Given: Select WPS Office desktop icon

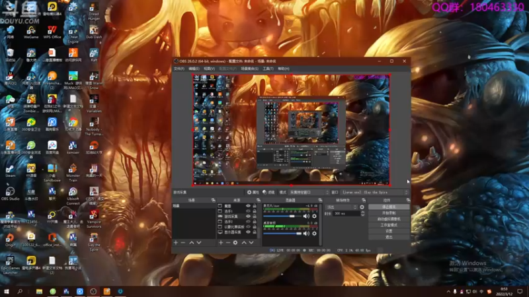Looking at the screenshot, I should 52,32.
